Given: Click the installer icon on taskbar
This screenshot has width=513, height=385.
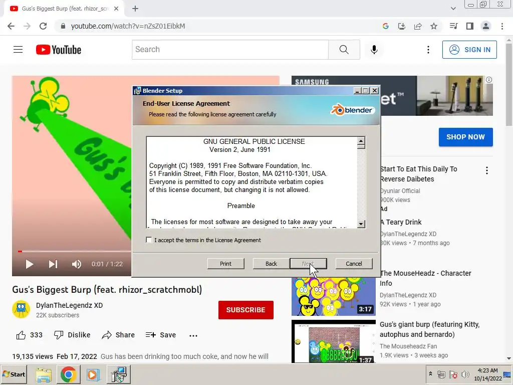Looking at the screenshot, I should [x=118, y=374].
